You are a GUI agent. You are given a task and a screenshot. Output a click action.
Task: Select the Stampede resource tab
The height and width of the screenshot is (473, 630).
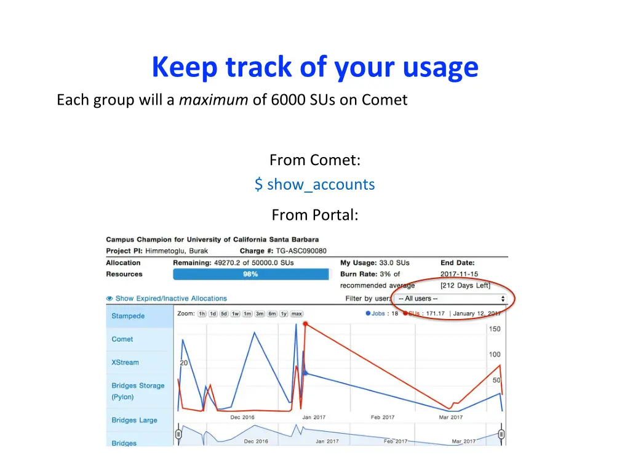(140, 316)
